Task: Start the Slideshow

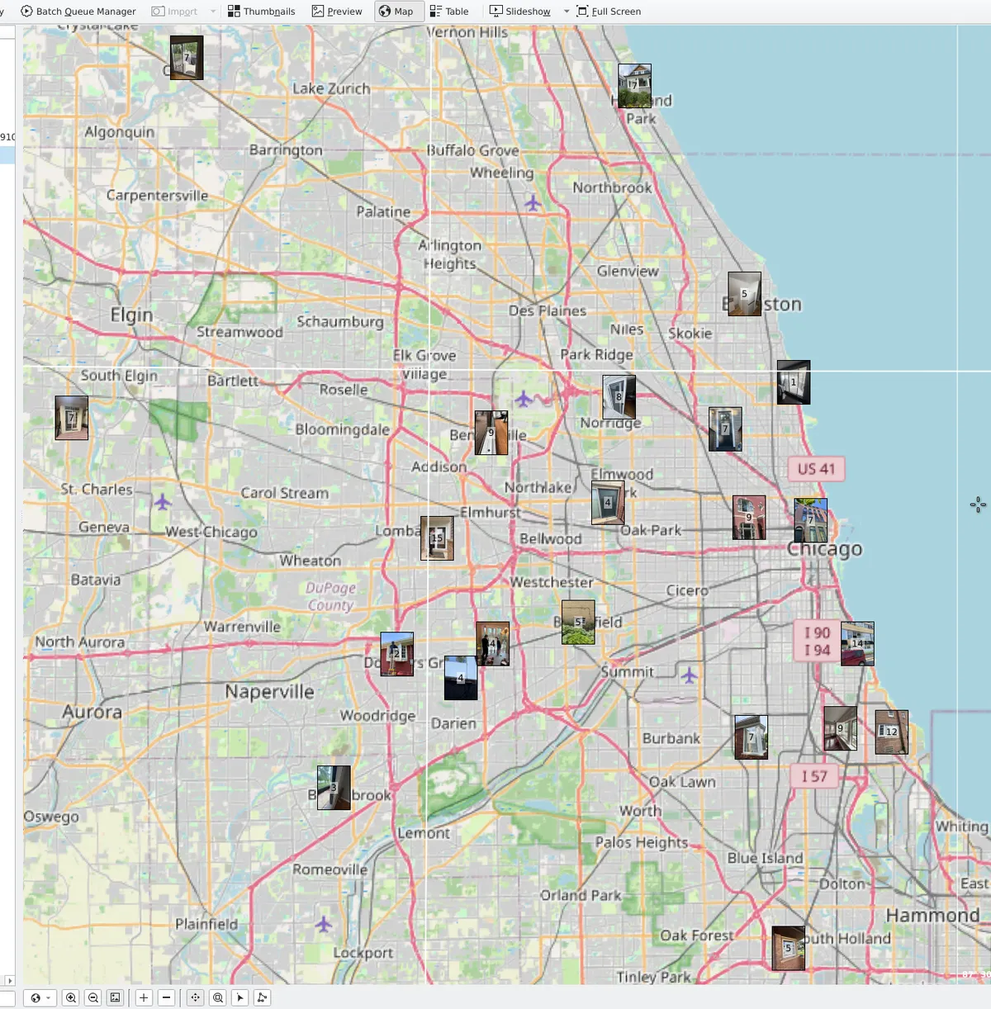Action: 520,12
